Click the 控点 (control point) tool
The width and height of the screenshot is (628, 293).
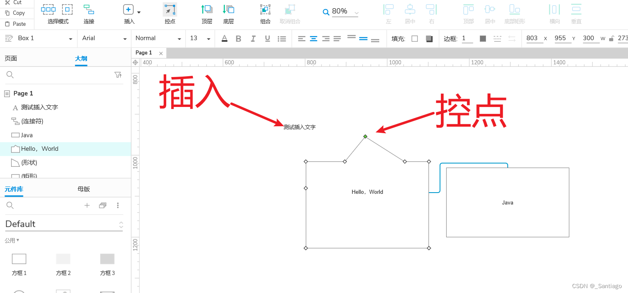click(x=170, y=12)
